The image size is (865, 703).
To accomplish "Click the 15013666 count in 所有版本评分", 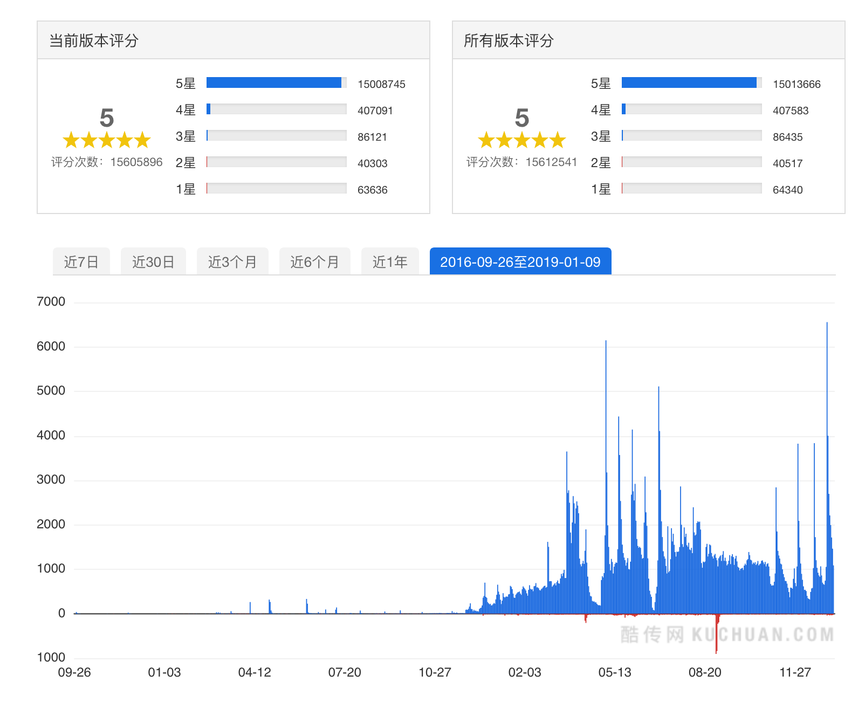I will point(797,84).
